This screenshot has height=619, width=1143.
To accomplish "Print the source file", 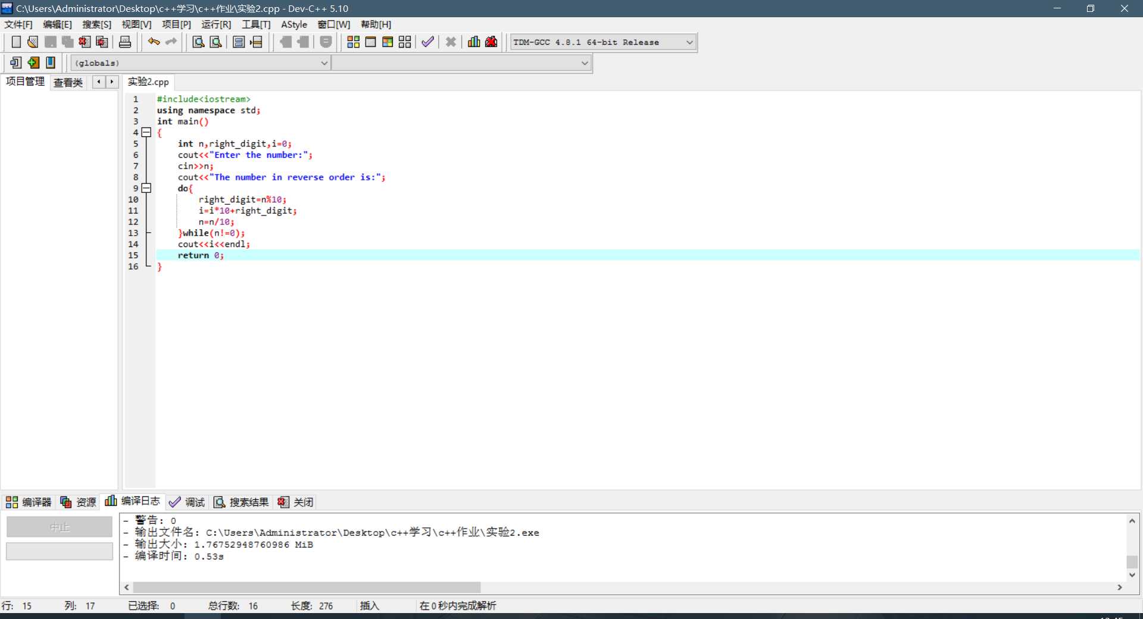I will tap(125, 42).
